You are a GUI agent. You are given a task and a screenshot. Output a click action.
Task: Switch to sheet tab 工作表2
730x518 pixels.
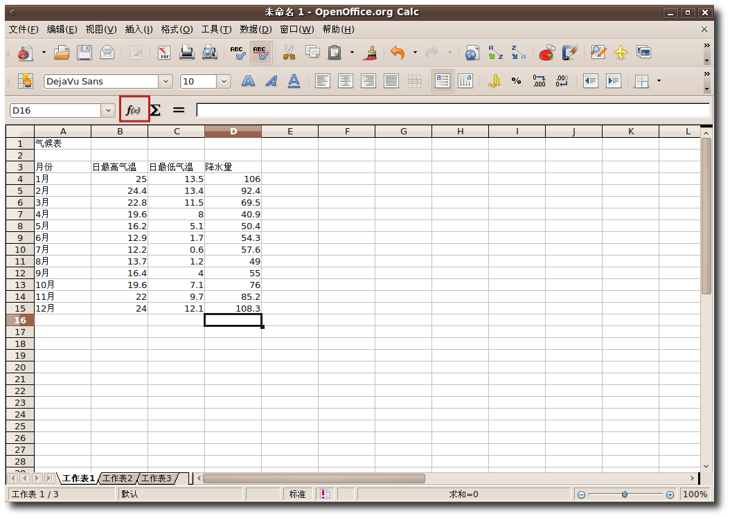click(x=117, y=479)
